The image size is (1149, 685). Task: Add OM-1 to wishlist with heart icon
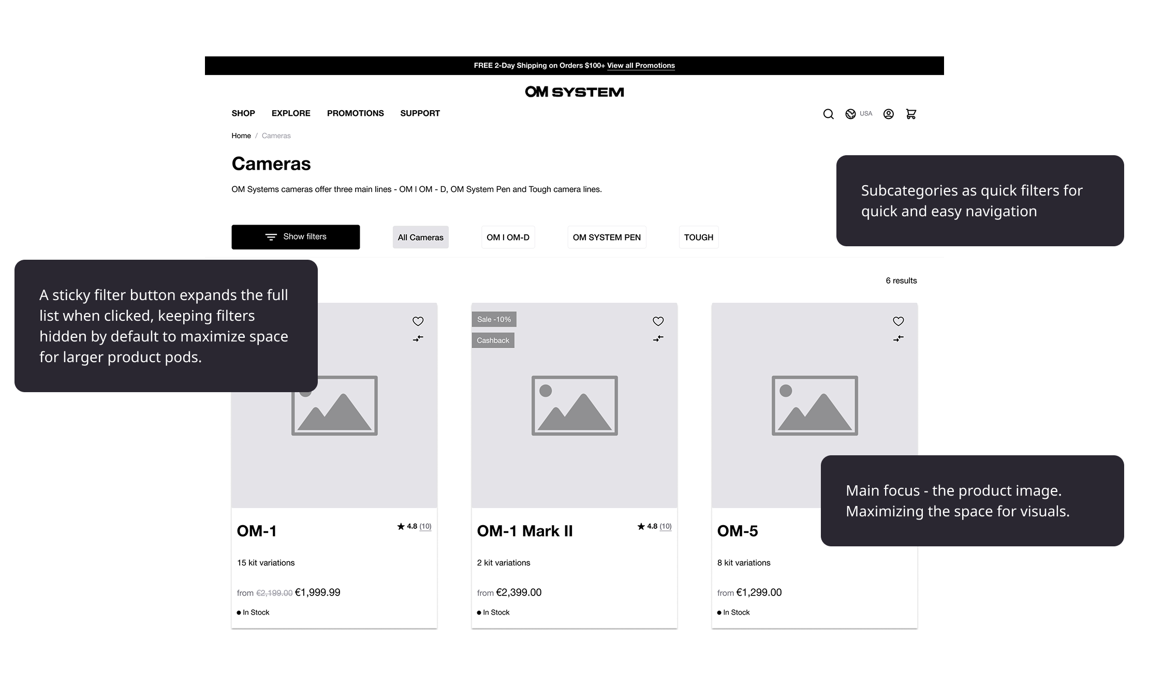(418, 321)
